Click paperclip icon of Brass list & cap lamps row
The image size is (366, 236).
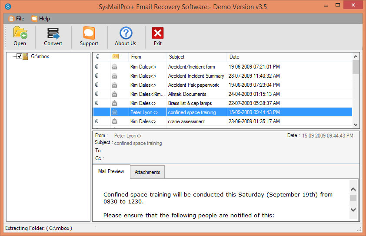click(96, 103)
